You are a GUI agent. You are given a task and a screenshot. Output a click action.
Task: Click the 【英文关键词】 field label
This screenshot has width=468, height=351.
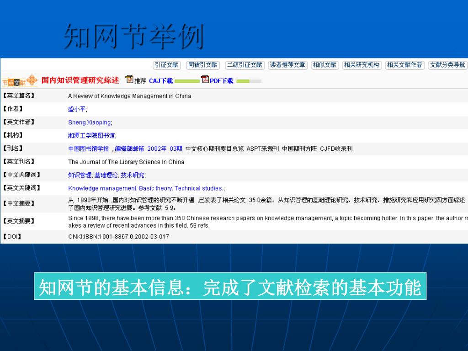point(22,188)
